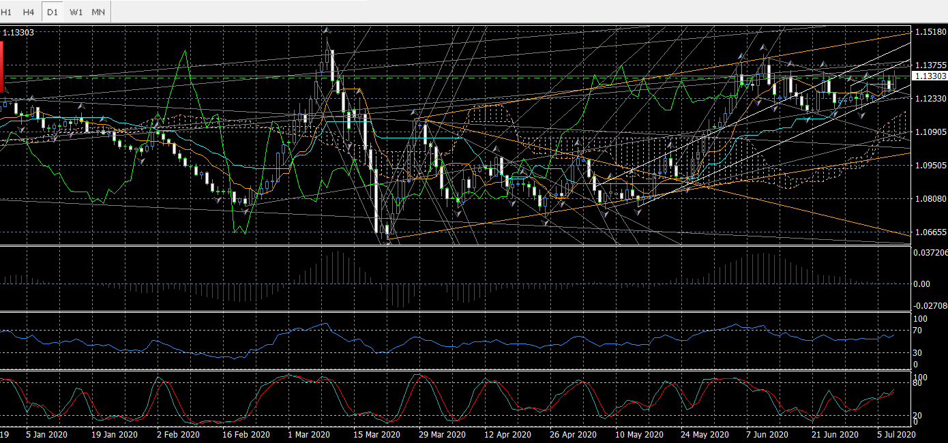Switch to the W1 weekly timeframe

point(76,12)
